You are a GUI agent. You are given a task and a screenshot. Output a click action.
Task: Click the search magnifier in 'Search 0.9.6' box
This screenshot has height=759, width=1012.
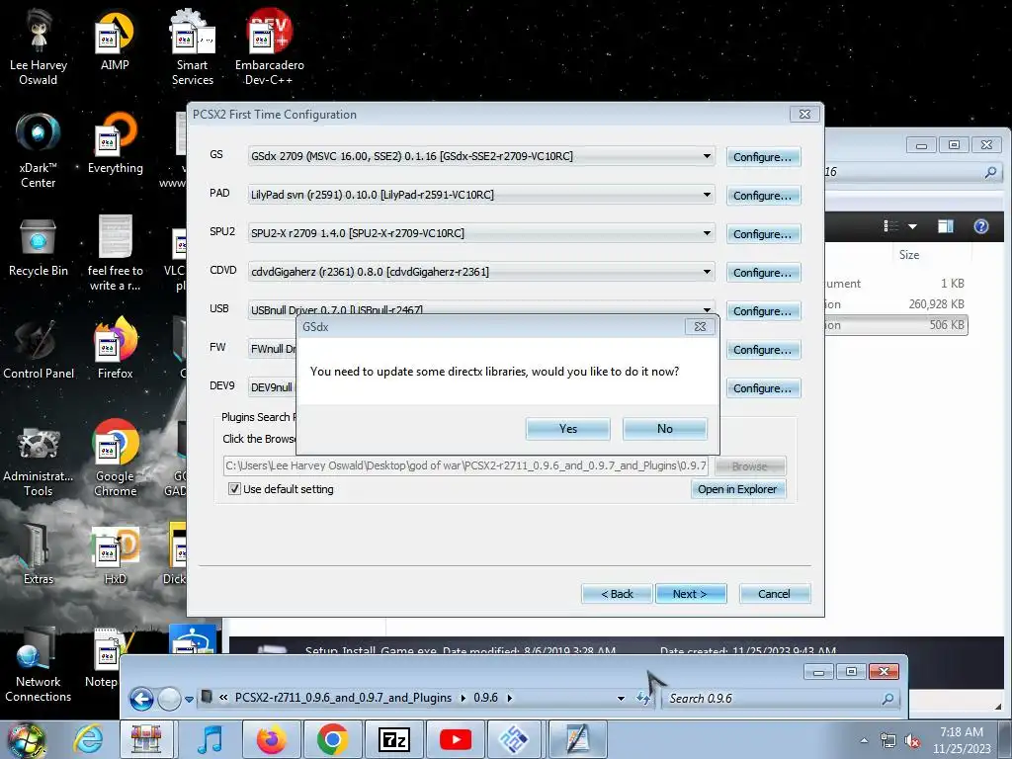point(888,699)
